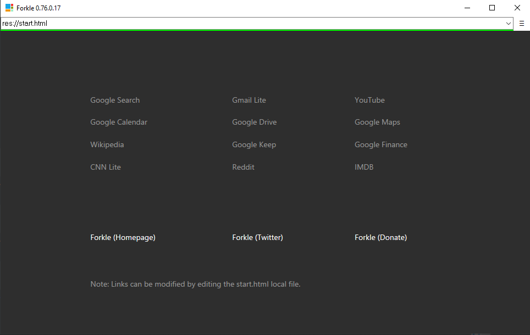Open Forkle (Donate) link
This screenshot has height=335, width=530.
point(380,237)
